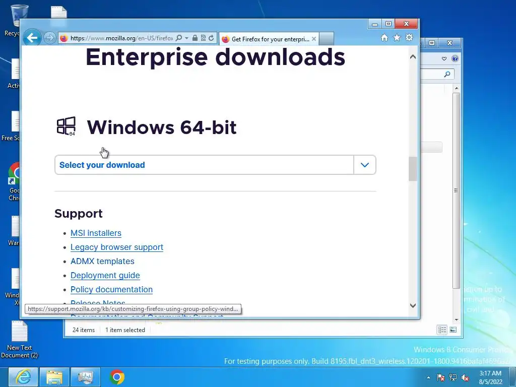
Task: Click '24 items' in Explorer status bar
Action: [x=84, y=330]
